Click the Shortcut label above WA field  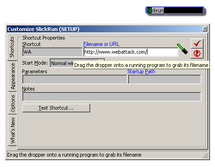tap(31, 44)
